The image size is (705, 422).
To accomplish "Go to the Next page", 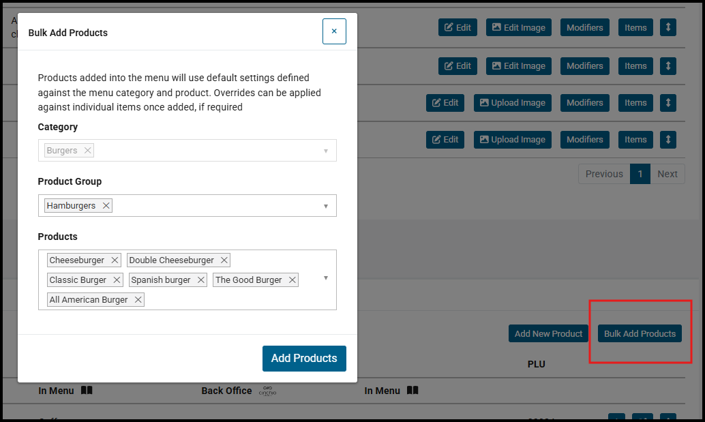I will pyautogui.click(x=667, y=174).
